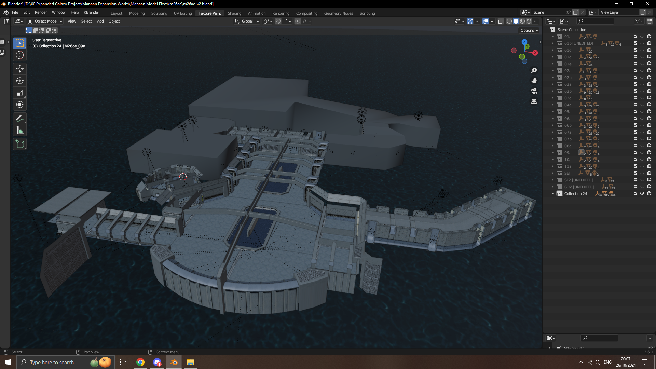Screen dimensions: 656x369
Task: Open the Options dropdown
Action: click(529, 30)
